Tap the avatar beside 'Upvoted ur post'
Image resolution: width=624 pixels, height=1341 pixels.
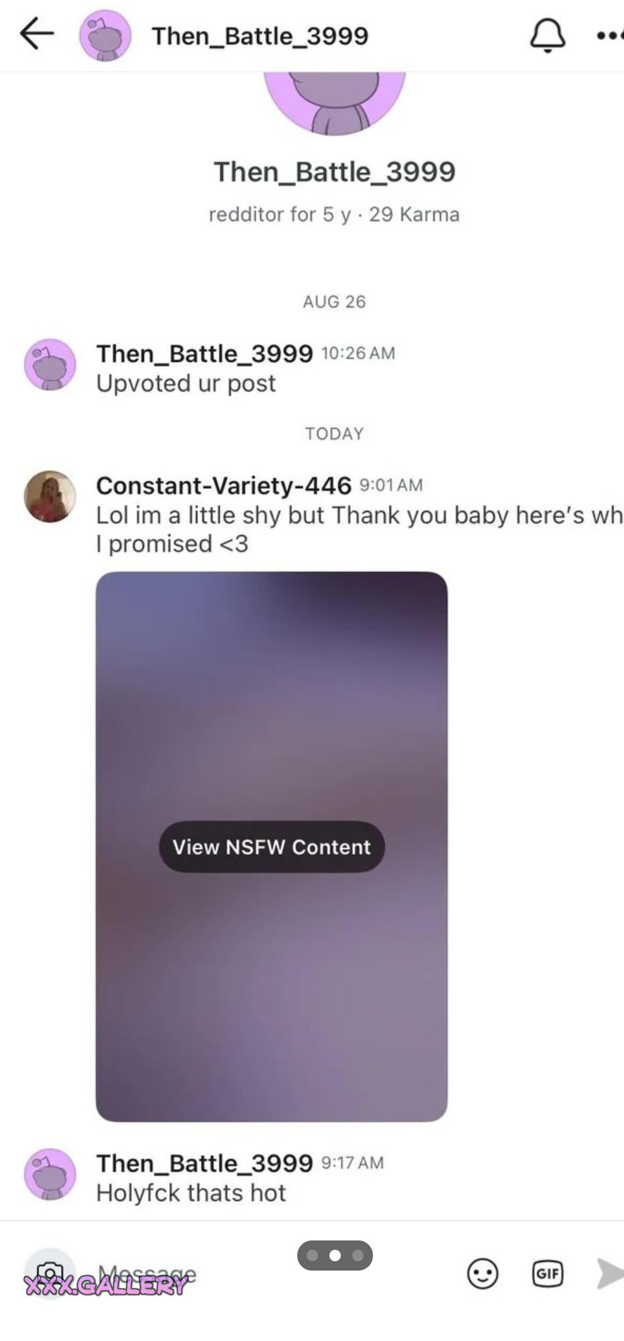(50, 365)
